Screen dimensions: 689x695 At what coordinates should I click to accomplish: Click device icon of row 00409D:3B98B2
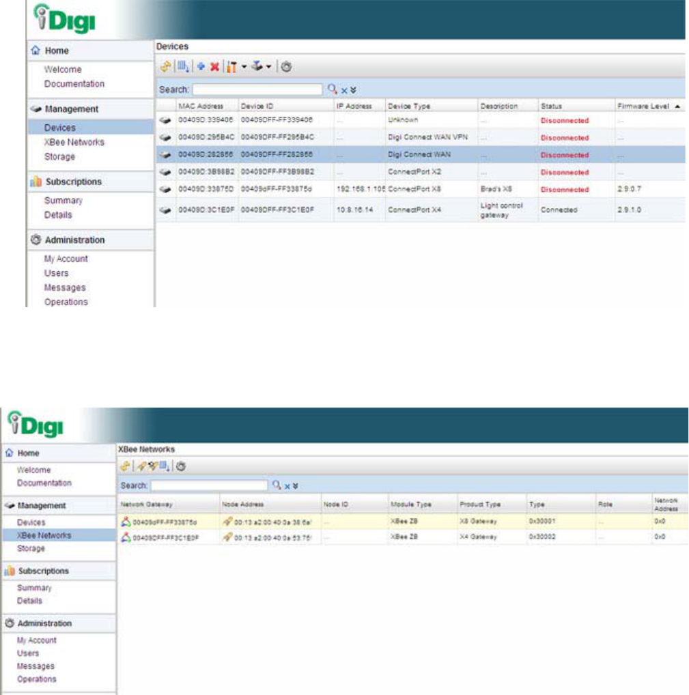(x=165, y=172)
